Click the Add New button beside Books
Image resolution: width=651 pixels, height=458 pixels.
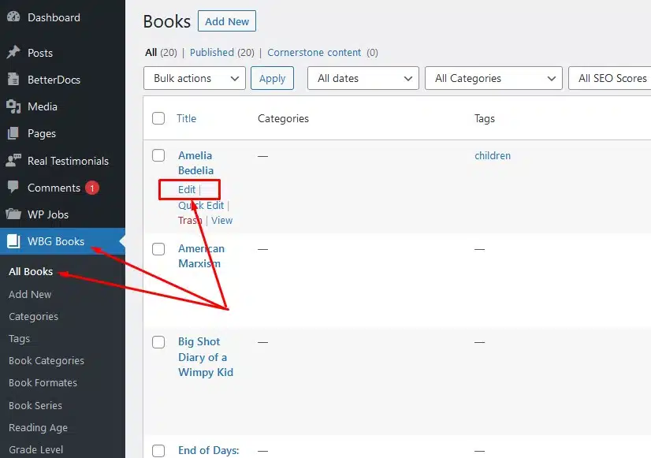click(227, 21)
